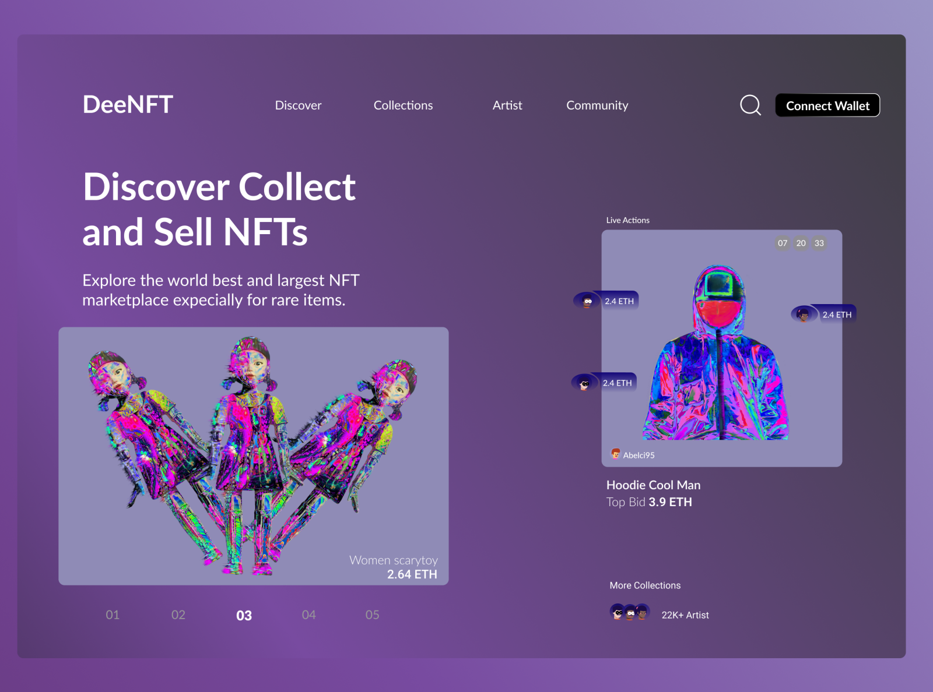
Task: Open the 22K+ Artist link
Action: coord(685,615)
